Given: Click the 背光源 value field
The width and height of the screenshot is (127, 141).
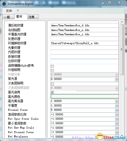Looking at the screenshot, I should click(x=83, y=79).
